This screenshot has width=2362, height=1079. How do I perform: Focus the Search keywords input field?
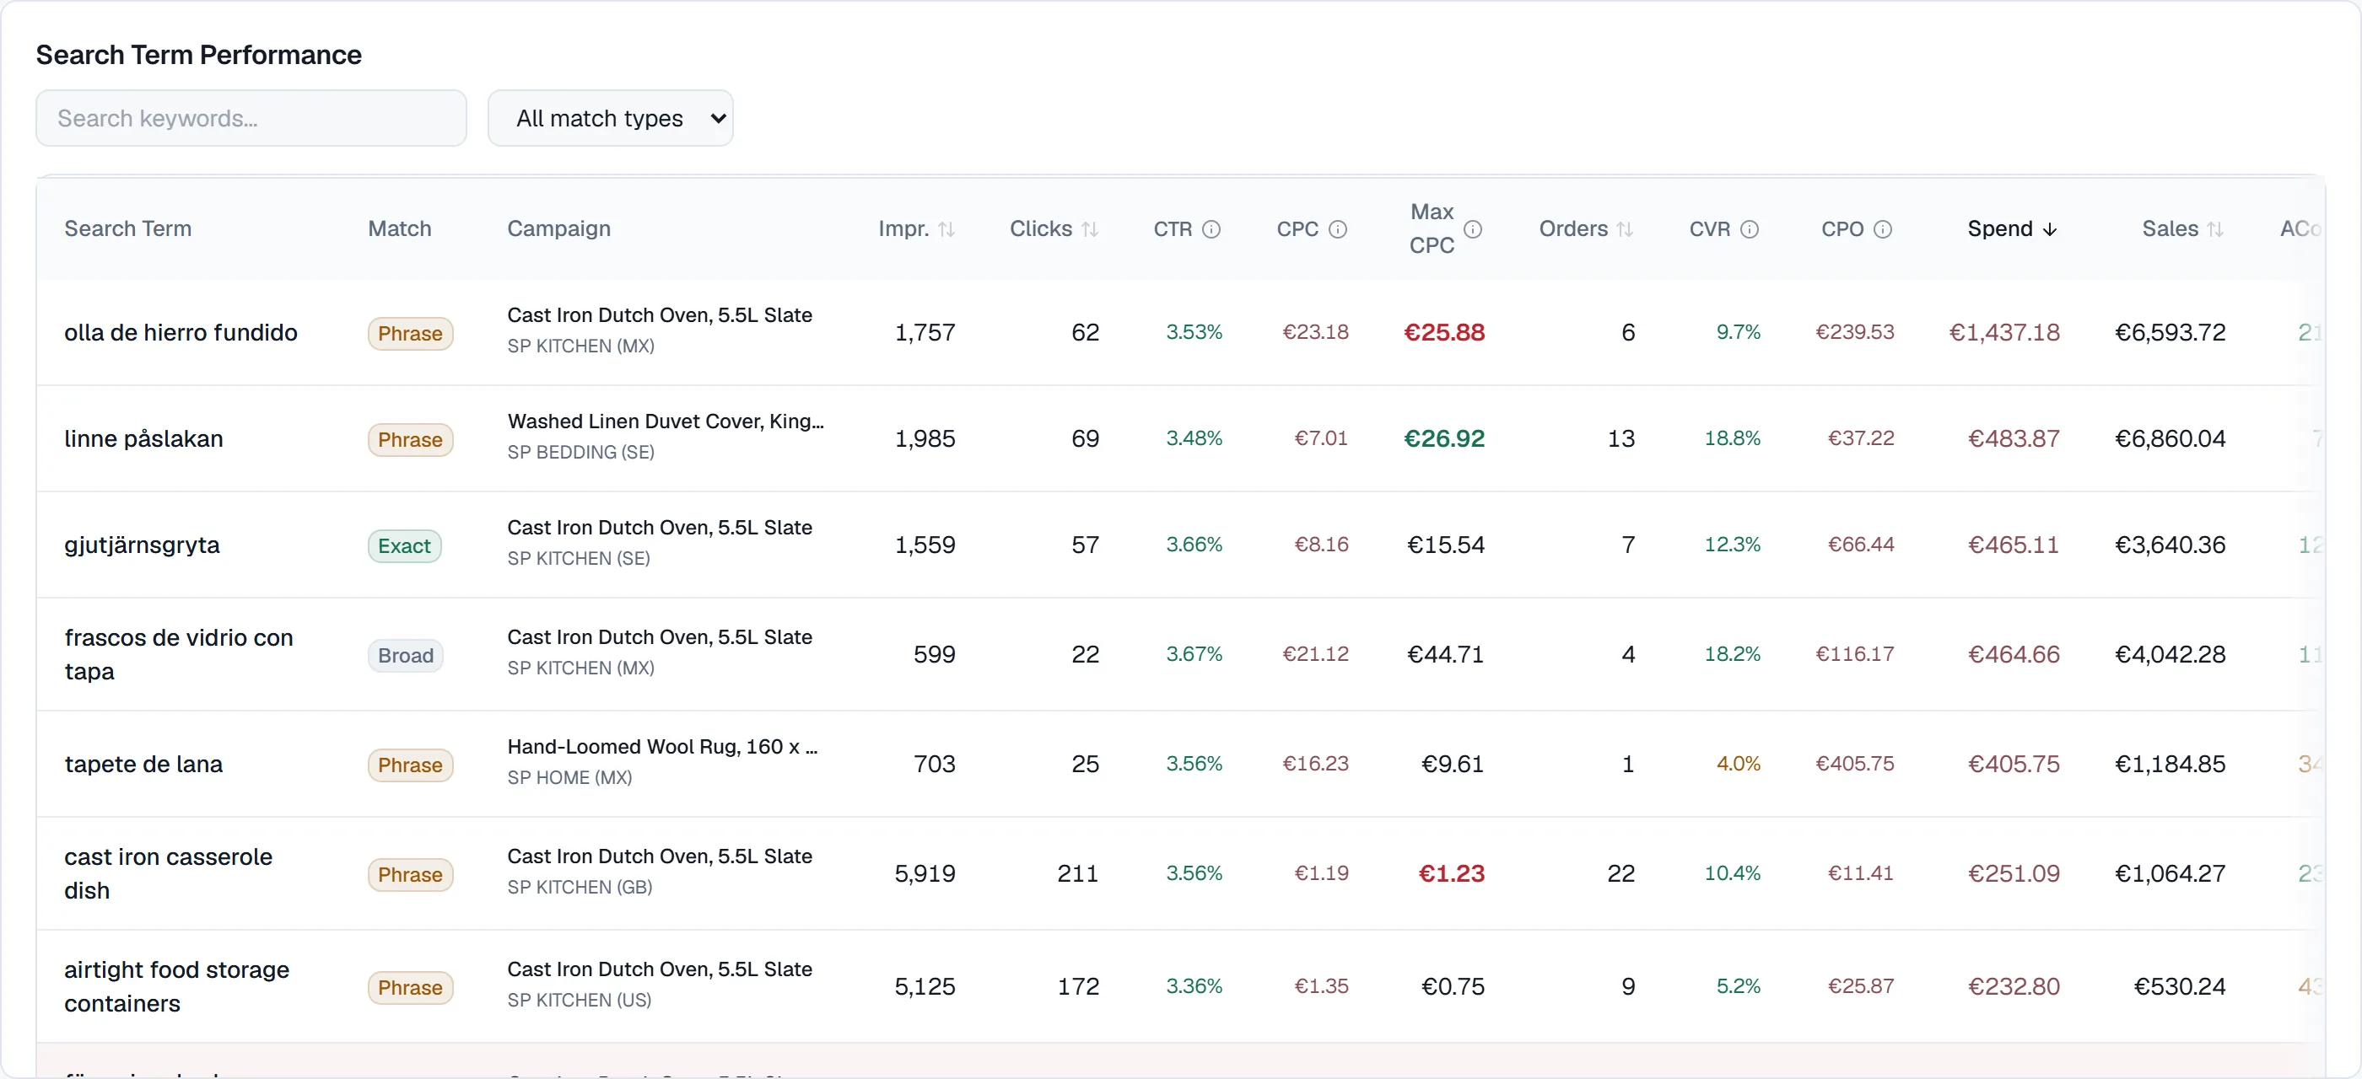pyautogui.click(x=251, y=118)
